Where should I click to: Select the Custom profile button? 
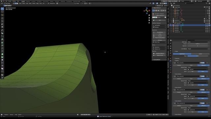point(200,54)
